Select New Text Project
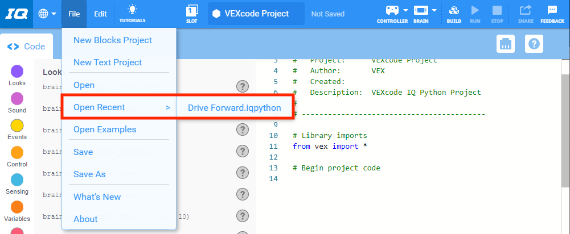The image size is (570, 234). pyautogui.click(x=108, y=62)
